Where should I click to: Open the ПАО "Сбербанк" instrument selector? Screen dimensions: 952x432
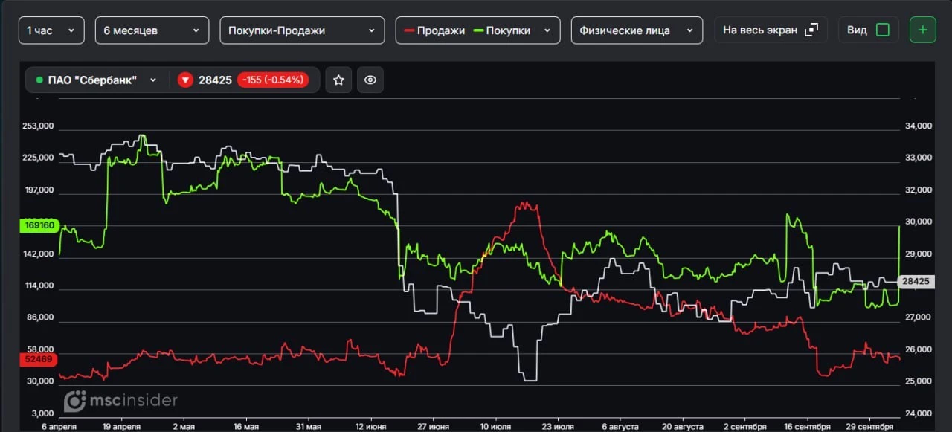point(97,80)
